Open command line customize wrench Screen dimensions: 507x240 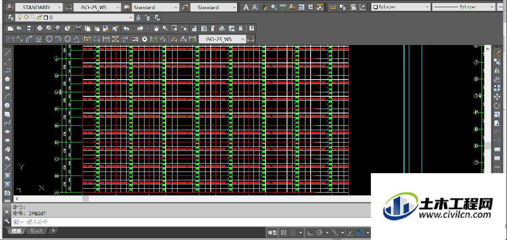click(7, 221)
